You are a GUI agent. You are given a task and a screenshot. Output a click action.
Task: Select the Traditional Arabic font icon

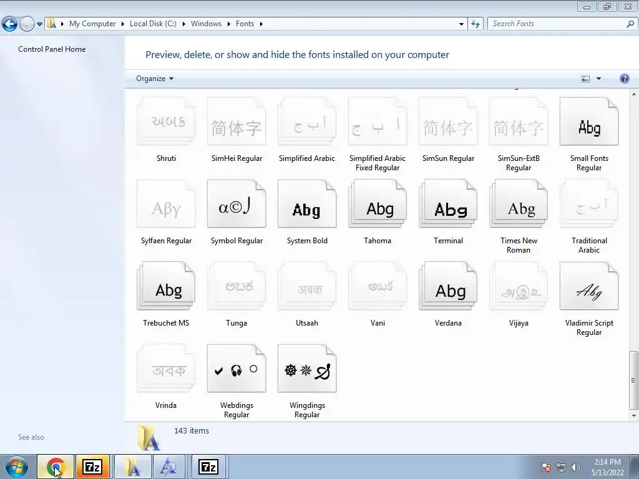[x=589, y=203]
